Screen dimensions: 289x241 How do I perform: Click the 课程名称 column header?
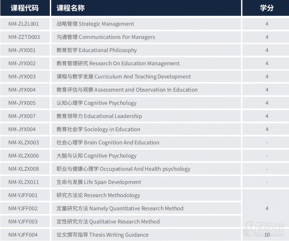tap(71, 8)
